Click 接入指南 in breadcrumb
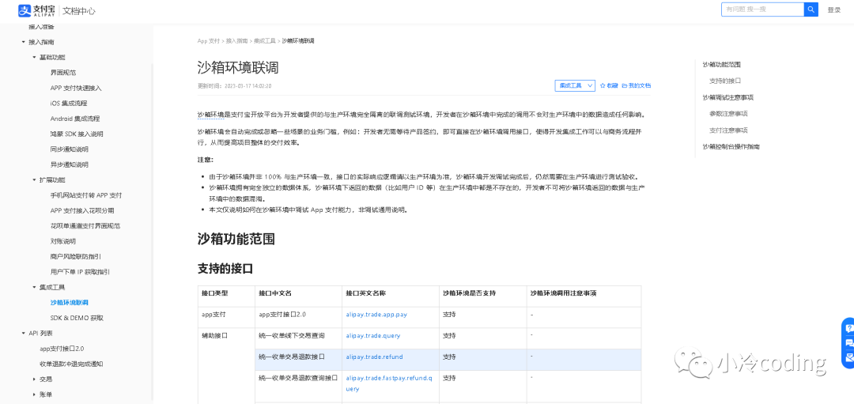Viewport: 854px width, 404px height. [x=236, y=41]
